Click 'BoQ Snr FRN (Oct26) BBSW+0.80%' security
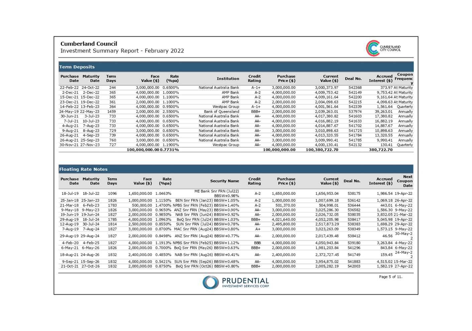The height and width of the screenshot is (331, 472). (x=207, y=266)
